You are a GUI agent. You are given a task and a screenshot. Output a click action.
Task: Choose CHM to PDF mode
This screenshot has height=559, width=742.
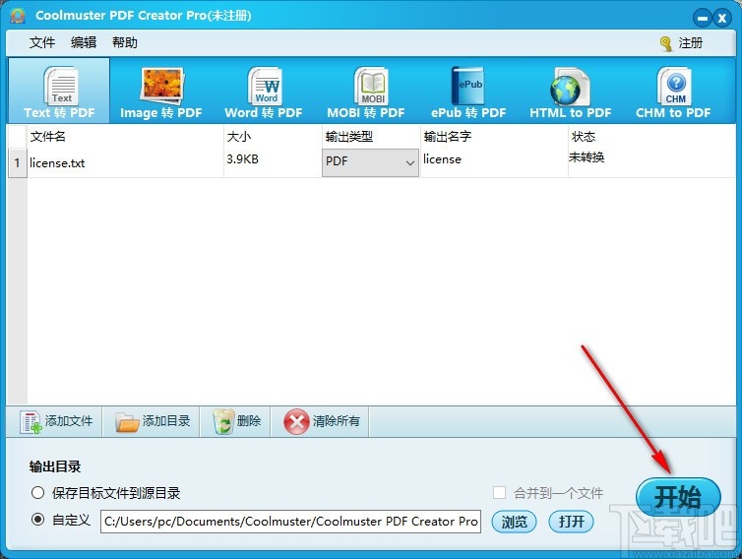click(x=673, y=91)
